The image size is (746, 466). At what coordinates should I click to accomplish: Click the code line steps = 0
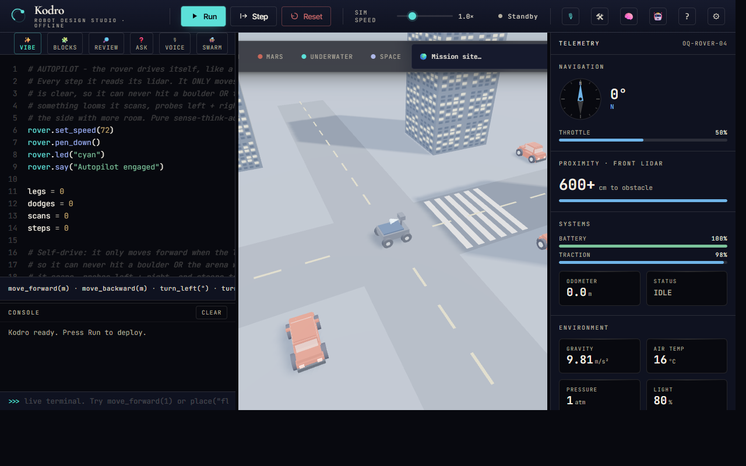[x=48, y=228]
